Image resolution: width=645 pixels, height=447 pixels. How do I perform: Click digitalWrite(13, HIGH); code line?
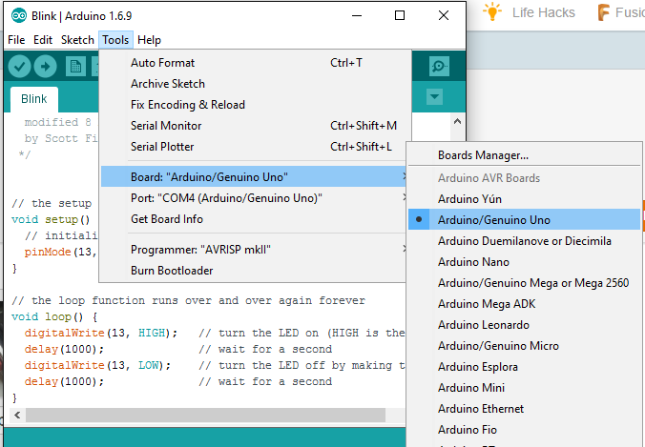(101, 333)
